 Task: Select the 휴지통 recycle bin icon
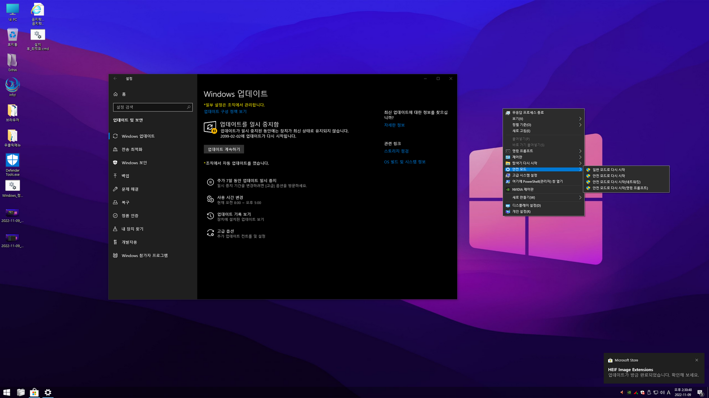click(x=12, y=37)
